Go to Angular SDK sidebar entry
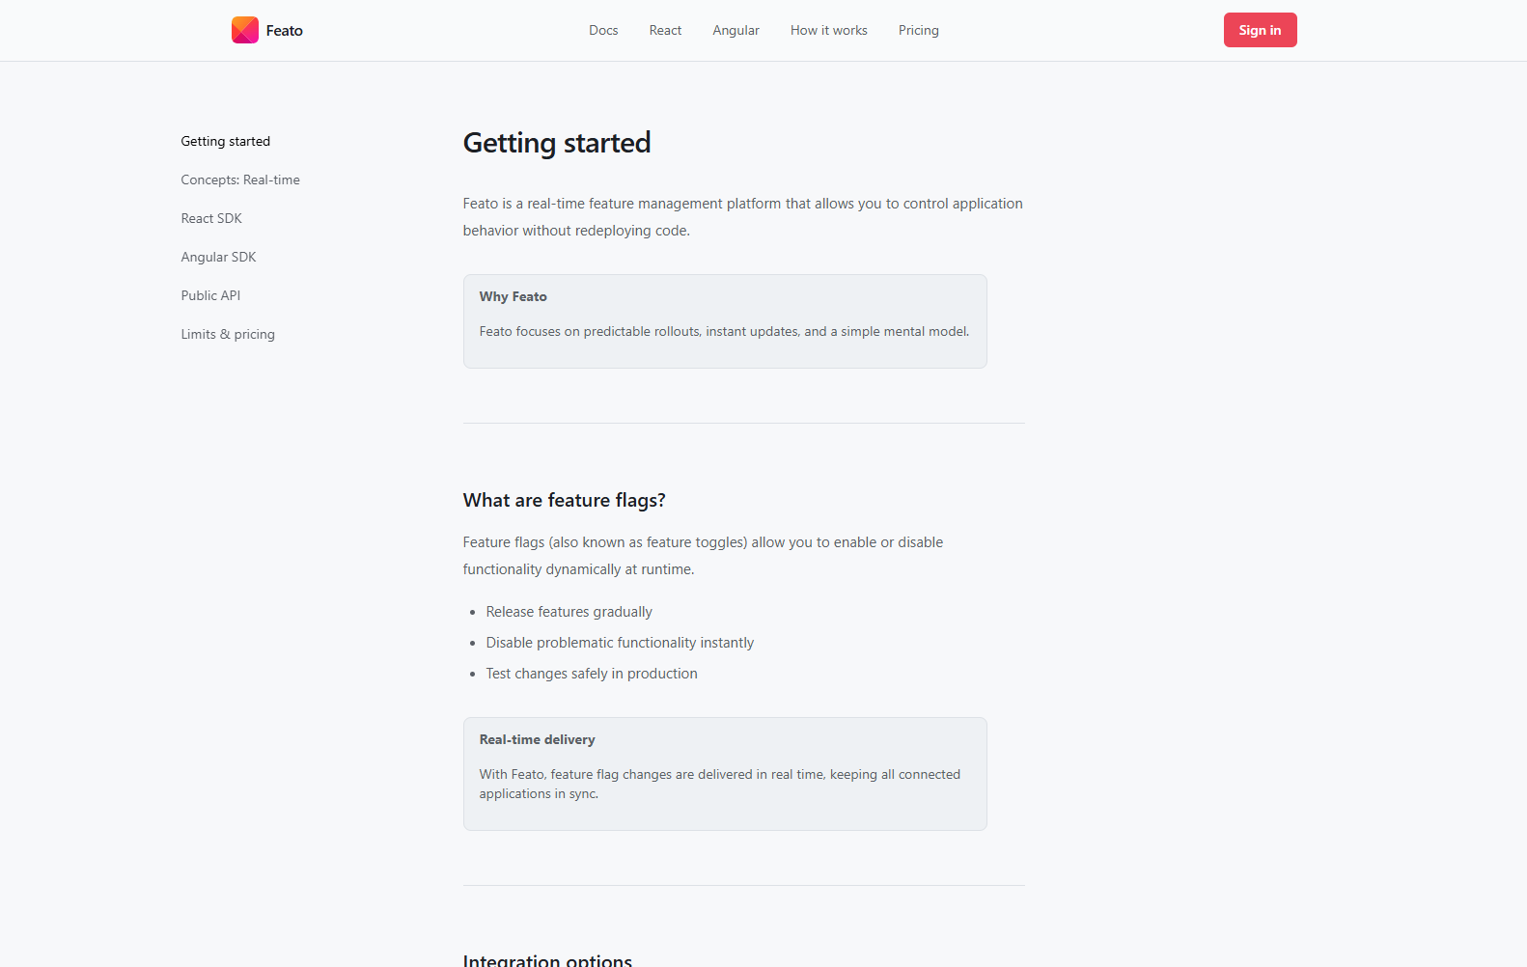This screenshot has height=967, width=1527. (218, 257)
